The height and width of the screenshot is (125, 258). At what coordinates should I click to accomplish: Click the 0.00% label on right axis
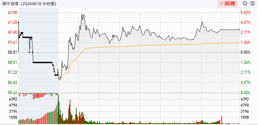coord(245,53)
